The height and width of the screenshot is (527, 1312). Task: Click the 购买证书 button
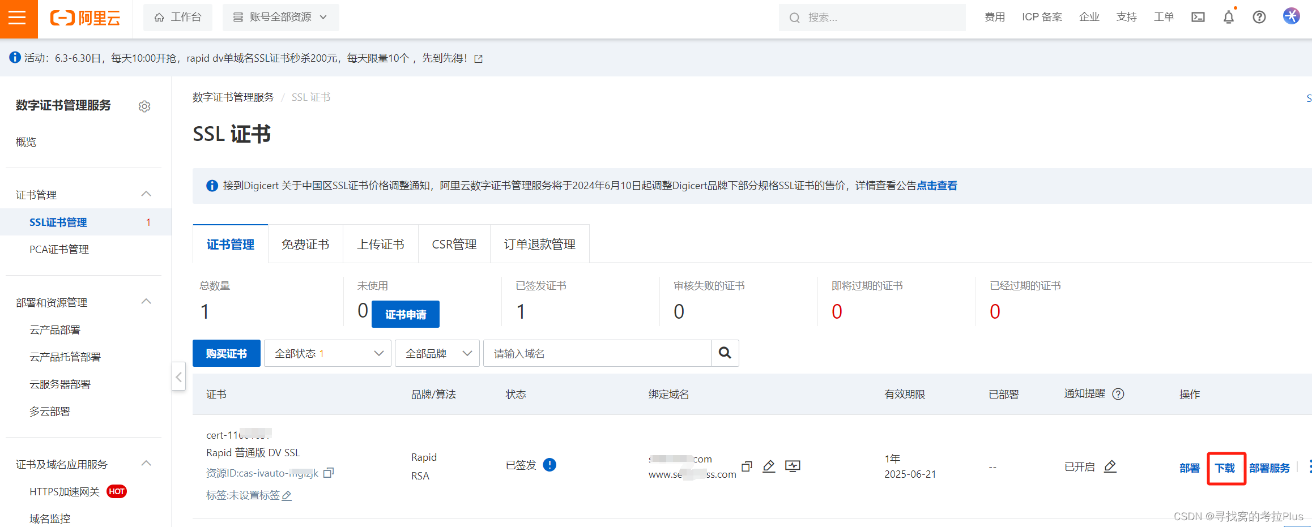[227, 353]
